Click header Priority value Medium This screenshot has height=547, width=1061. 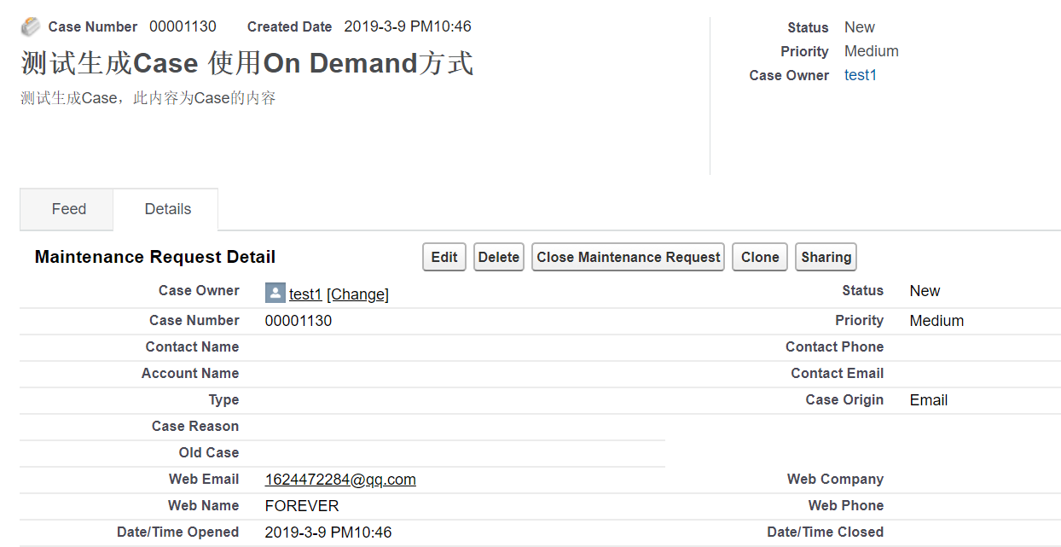click(x=872, y=51)
